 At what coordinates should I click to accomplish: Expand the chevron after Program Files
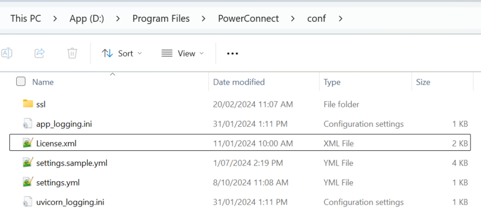tap(204, 19)
